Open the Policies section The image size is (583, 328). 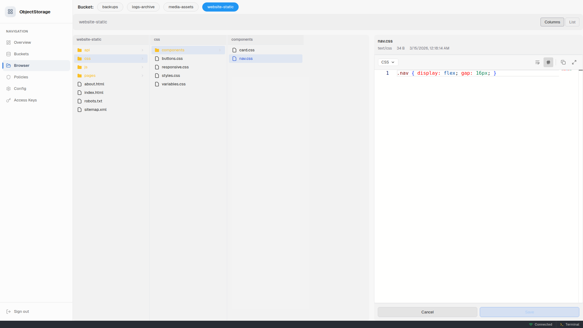coord(21,77)
